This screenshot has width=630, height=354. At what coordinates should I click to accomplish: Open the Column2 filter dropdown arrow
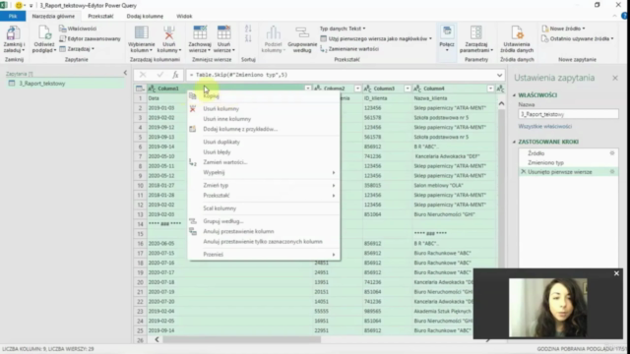357,88
